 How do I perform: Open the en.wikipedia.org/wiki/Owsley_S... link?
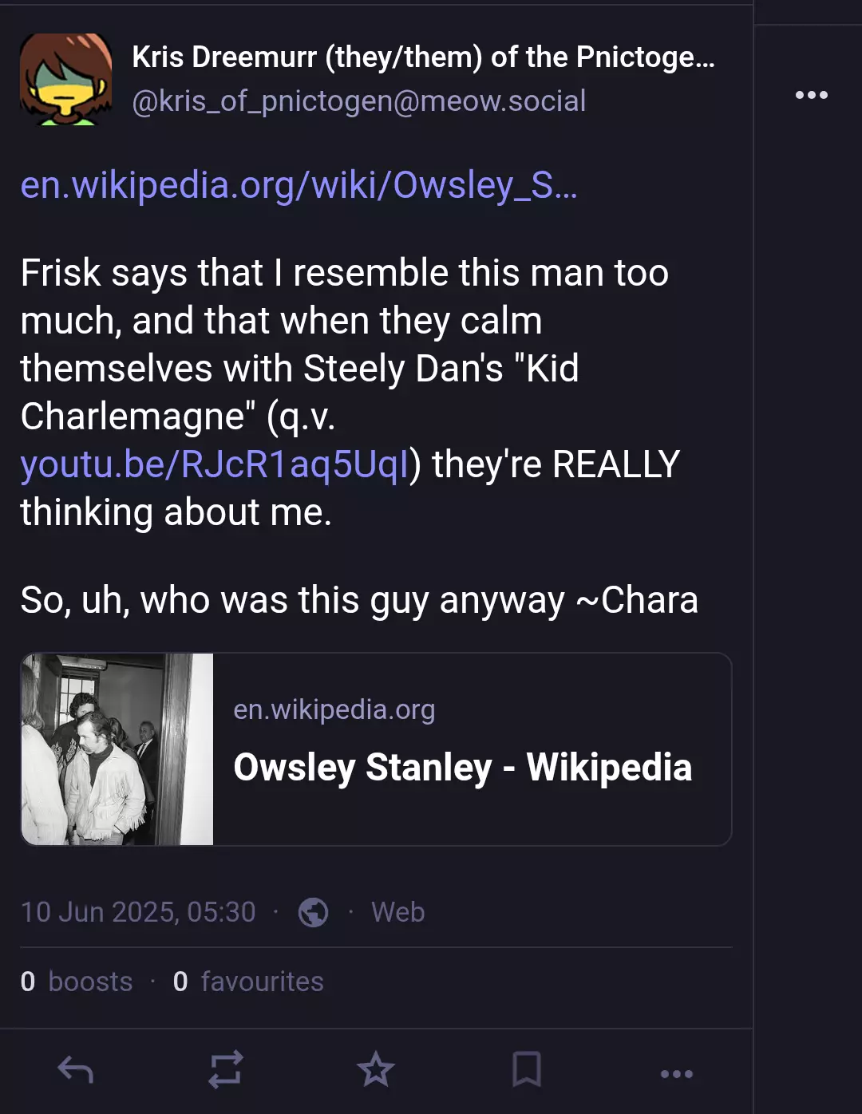(299, 185)
